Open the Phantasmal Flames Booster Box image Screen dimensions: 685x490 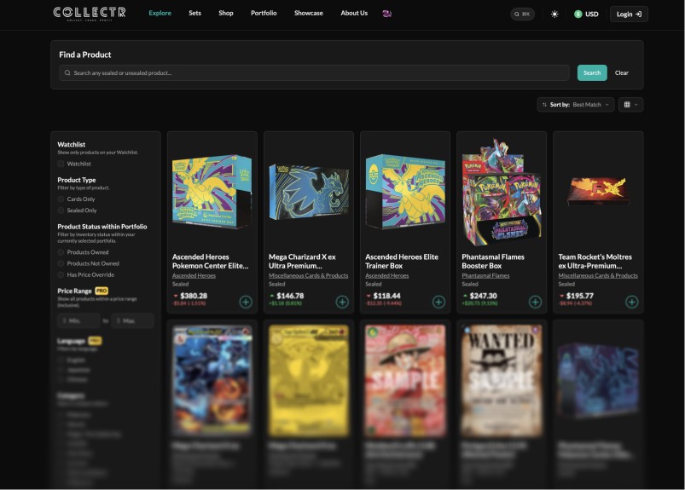tap(502, 193)
